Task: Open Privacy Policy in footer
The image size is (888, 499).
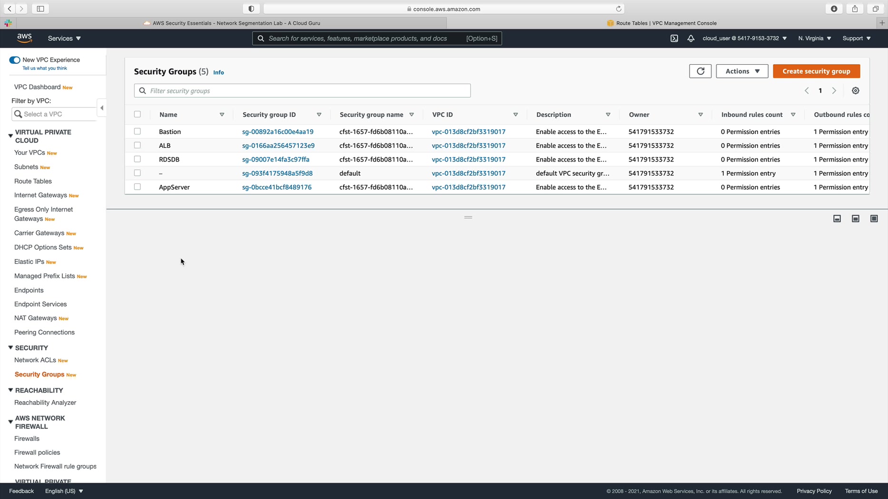Action: coord(814,491)
